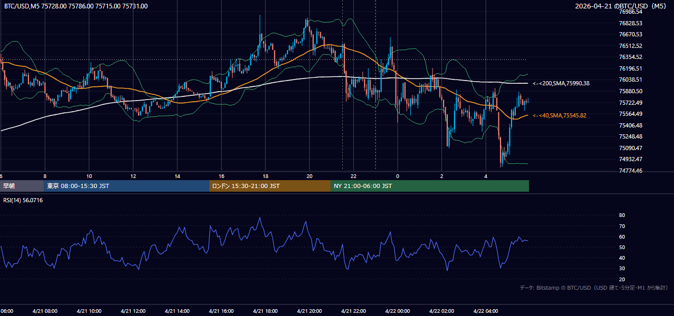674x316 pixels.
Task: Select the 早朝 session bar
Action: [22, 186]
